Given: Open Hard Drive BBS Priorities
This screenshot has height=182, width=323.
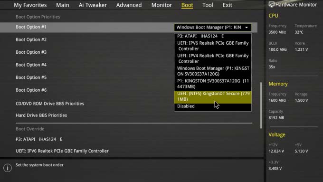Looking at the screenshot, I should pos(41,115).
